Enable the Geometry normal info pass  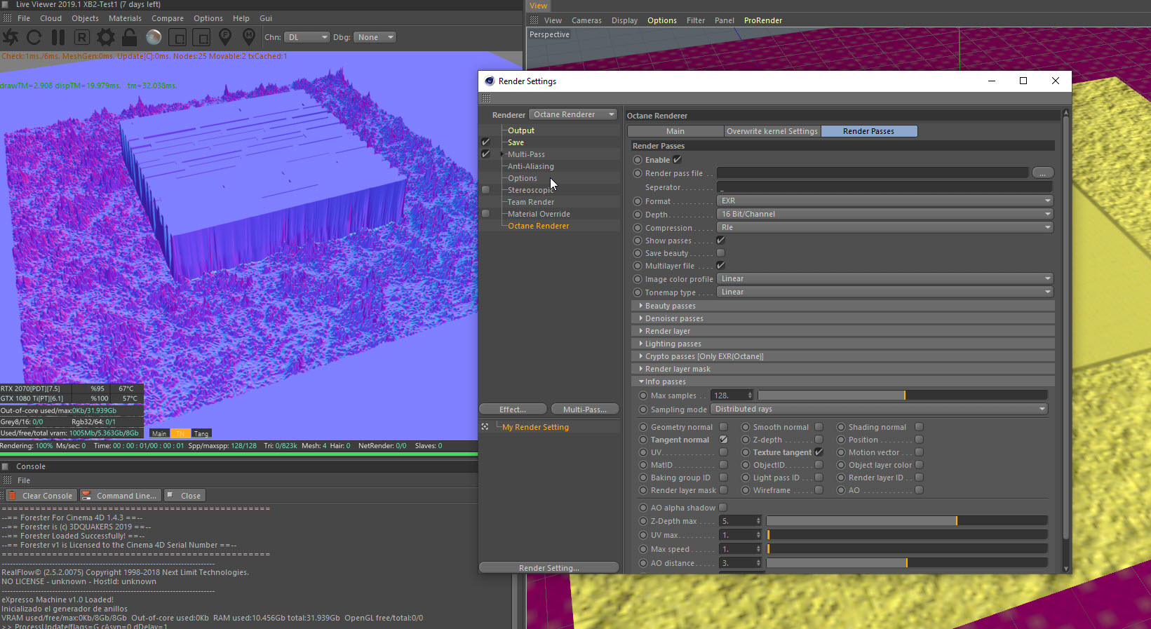723,427
